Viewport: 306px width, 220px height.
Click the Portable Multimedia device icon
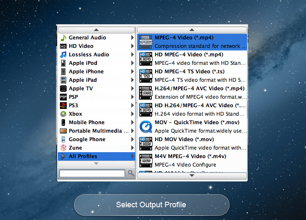(63, 131)
